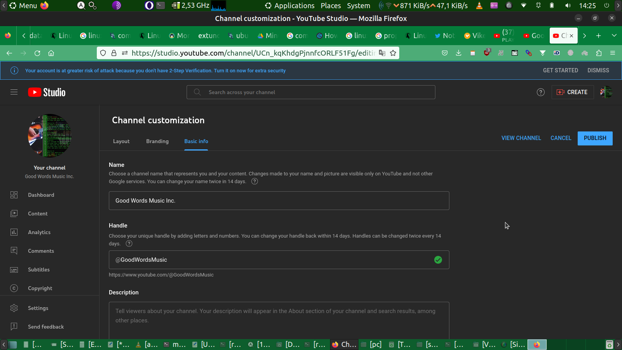
Task: Open the account avatar menu
Action: [606, 92]
